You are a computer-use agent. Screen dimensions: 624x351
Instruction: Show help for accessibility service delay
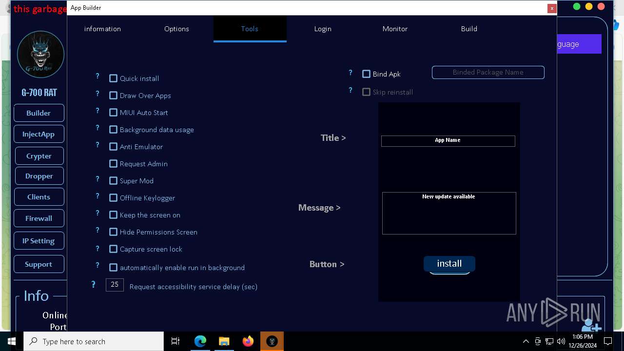click(x=94, y=284)
